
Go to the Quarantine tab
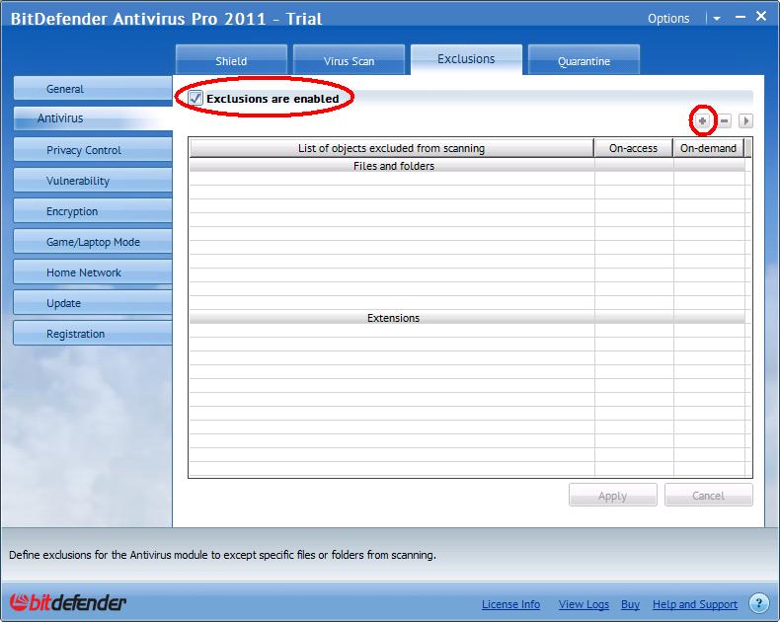coord(584,61)
